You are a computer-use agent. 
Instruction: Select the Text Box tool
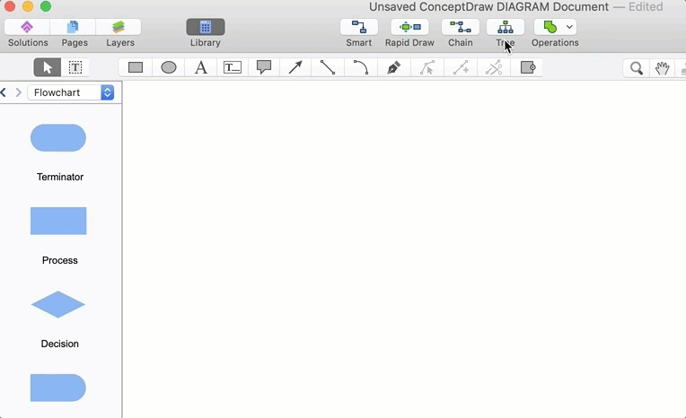click(233, 68)
